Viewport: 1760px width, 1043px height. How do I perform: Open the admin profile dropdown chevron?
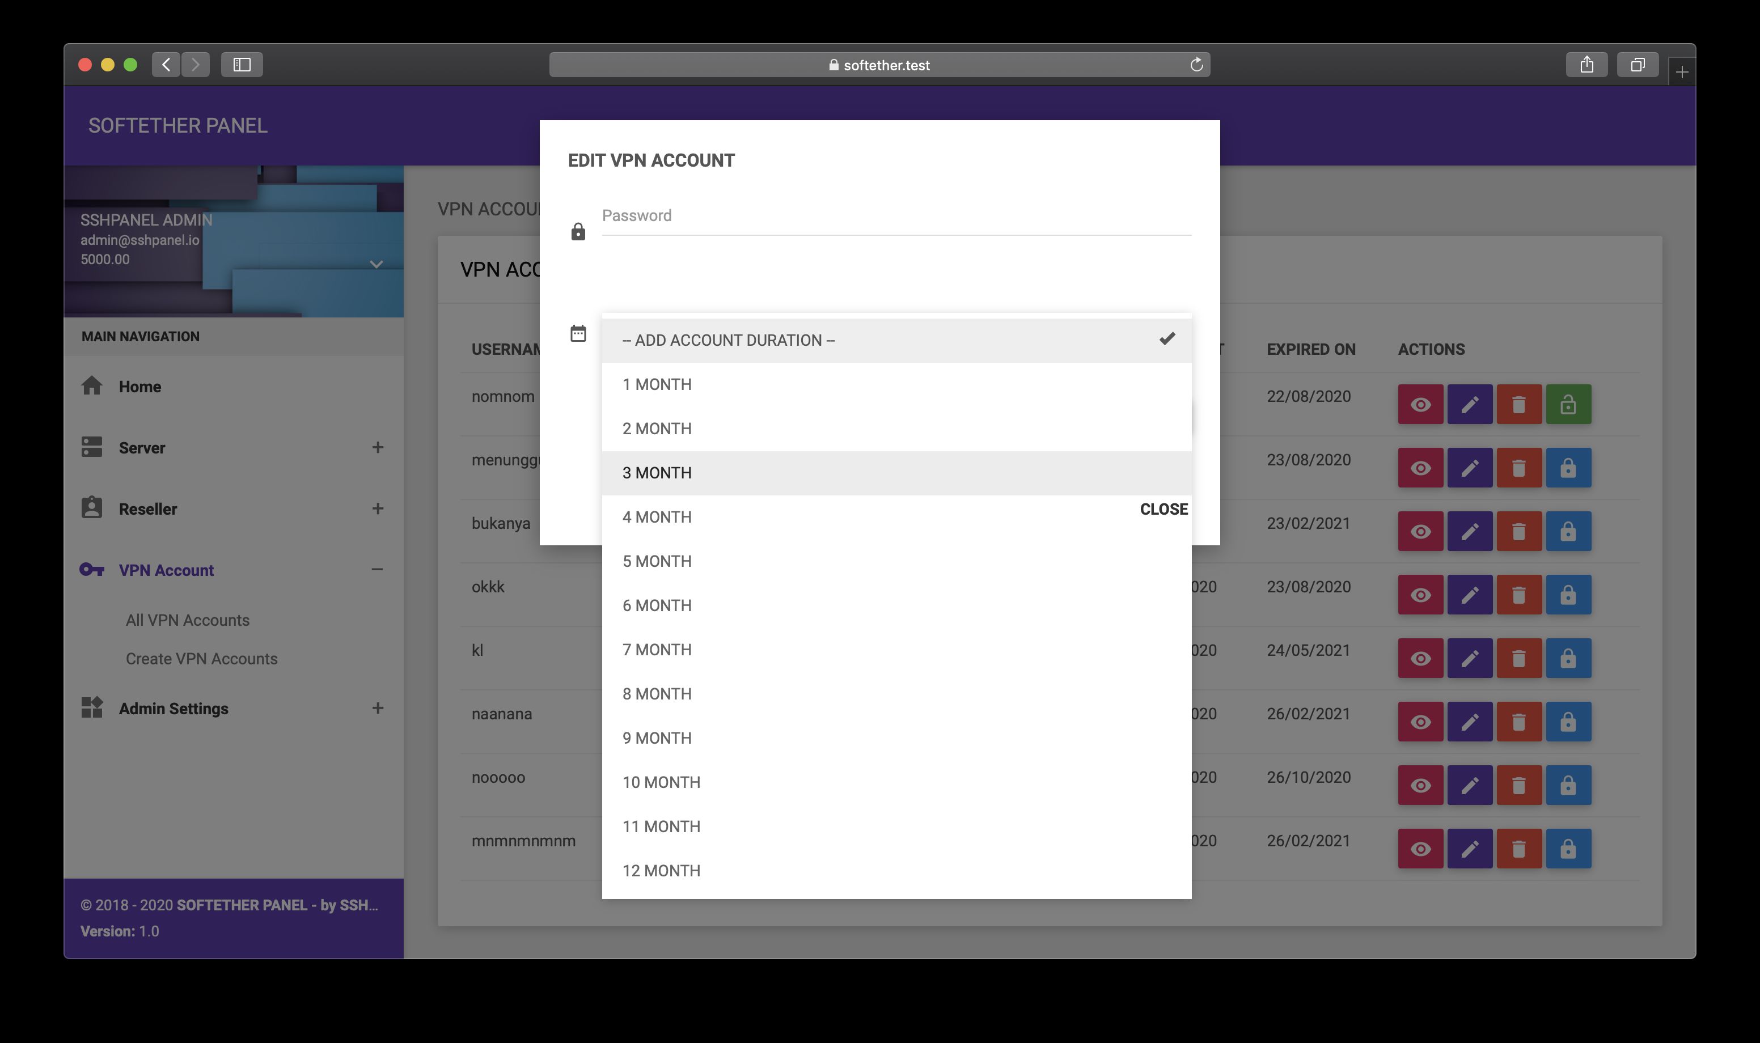[376, 264]
